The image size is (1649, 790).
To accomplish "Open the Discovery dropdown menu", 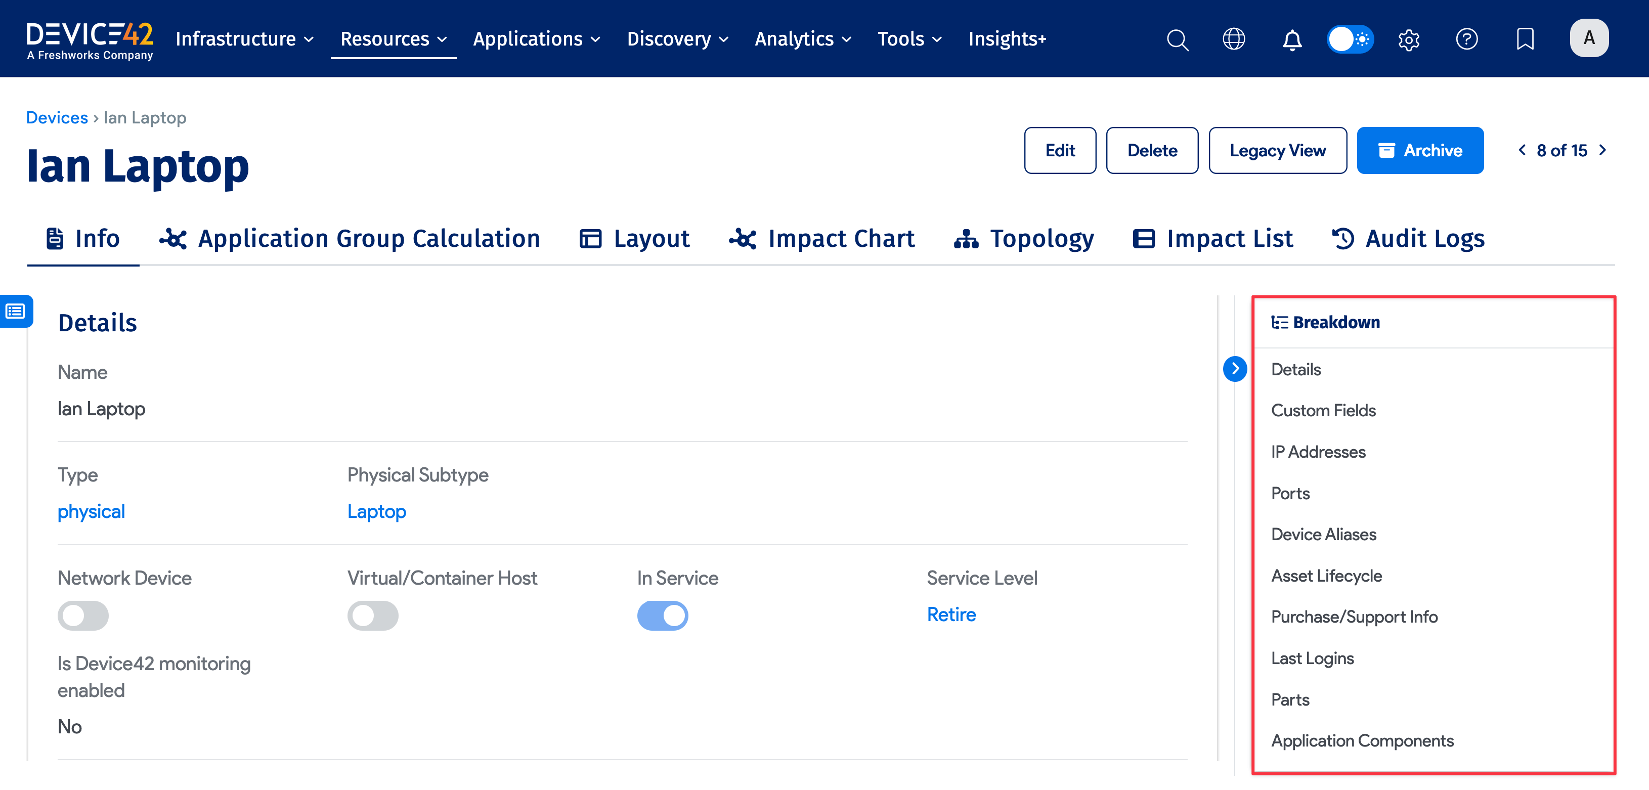I will tap(677, 39).
